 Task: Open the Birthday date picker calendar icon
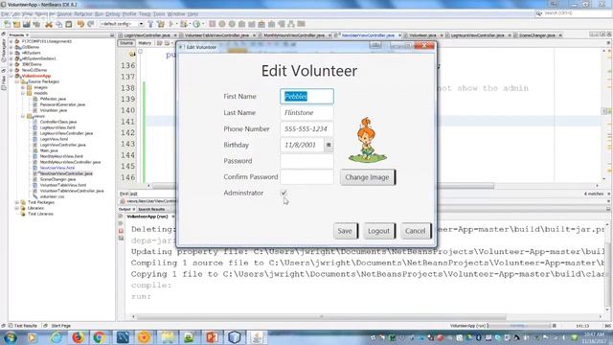(x=329, y=145)
